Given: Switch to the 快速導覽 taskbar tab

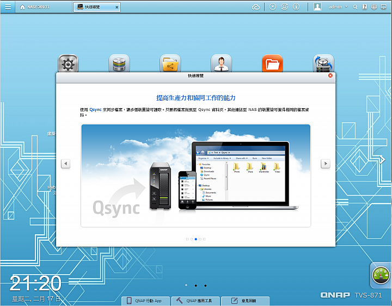Looking at the screenshot, I should pos(97,7).
